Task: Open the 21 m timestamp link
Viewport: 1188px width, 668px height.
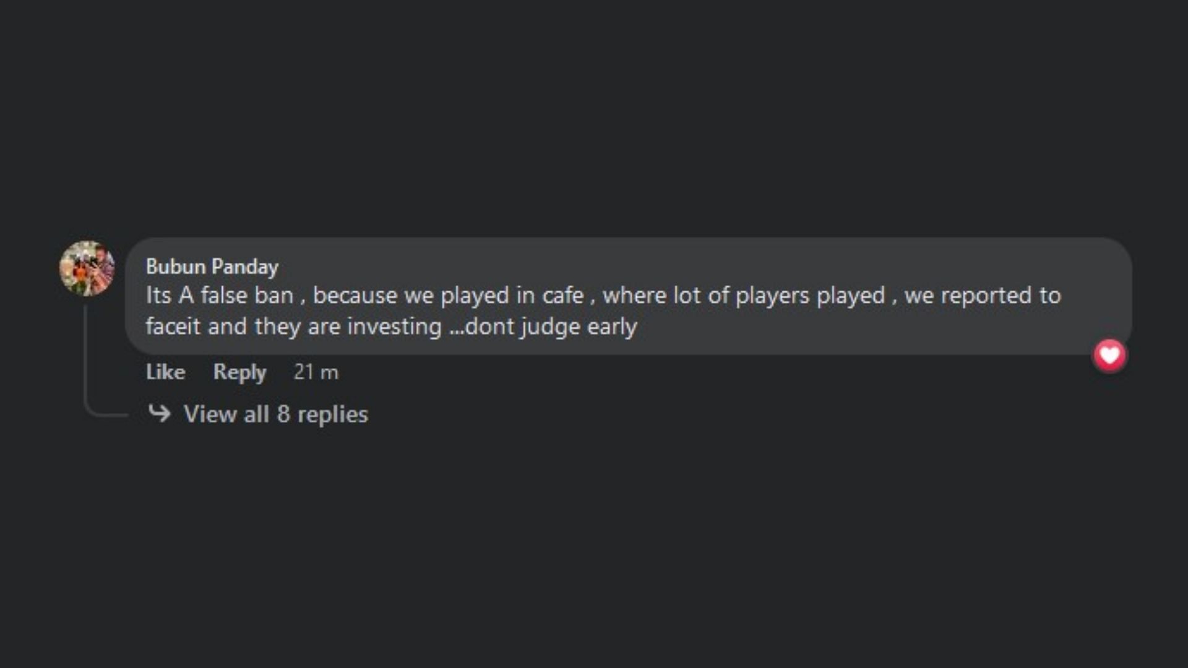Action: click(x=316, y=372)
